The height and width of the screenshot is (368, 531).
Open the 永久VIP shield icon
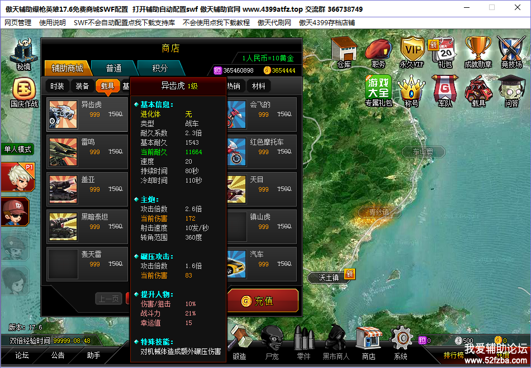point(412,52)
